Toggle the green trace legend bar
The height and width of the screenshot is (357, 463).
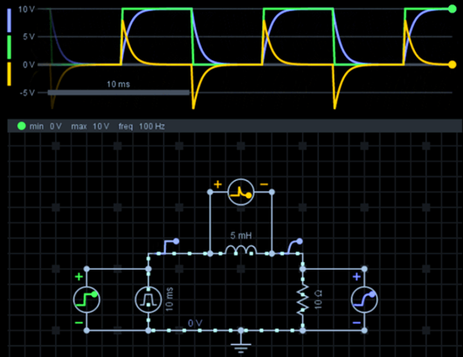9,47
